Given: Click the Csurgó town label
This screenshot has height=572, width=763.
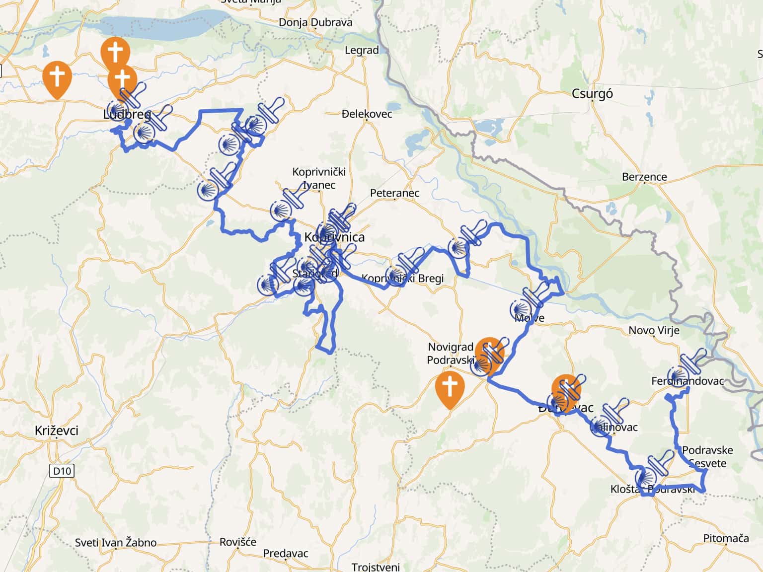Looking at the screenshot, I should (x=592, y=94).
